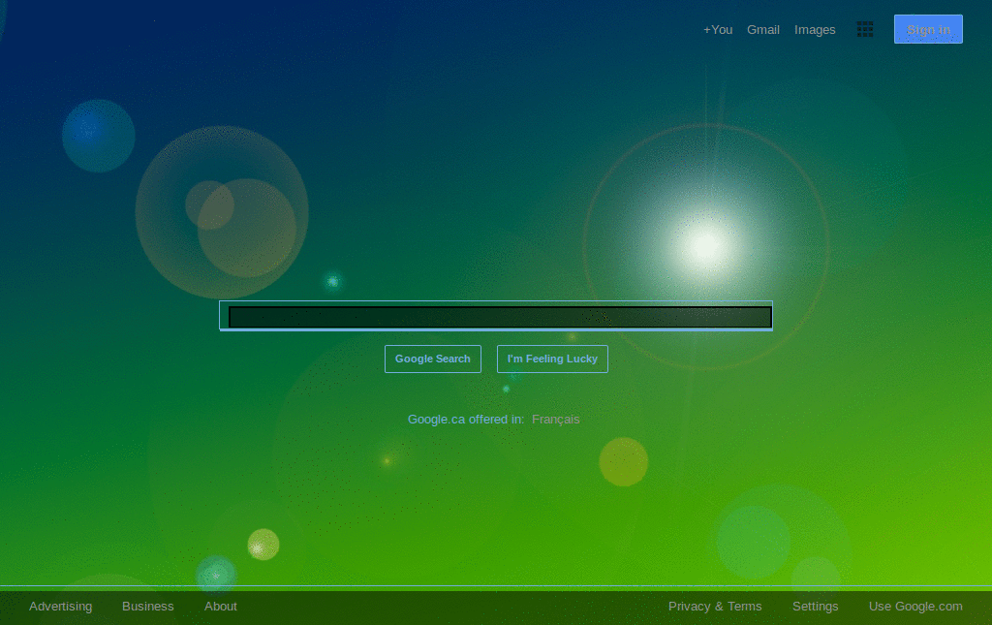Click the Sign in button

point(928,29)
